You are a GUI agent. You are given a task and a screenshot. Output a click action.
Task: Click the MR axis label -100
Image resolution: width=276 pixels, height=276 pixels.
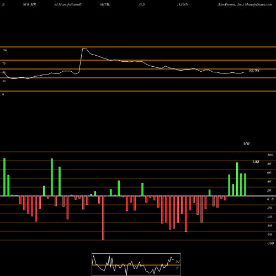coord(270,243)
